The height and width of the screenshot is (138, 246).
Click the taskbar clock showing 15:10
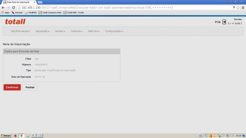(x=239, y=136)
